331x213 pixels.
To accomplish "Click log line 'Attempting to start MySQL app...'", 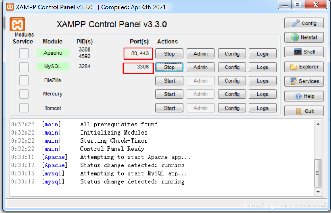I will click(134, 173).
